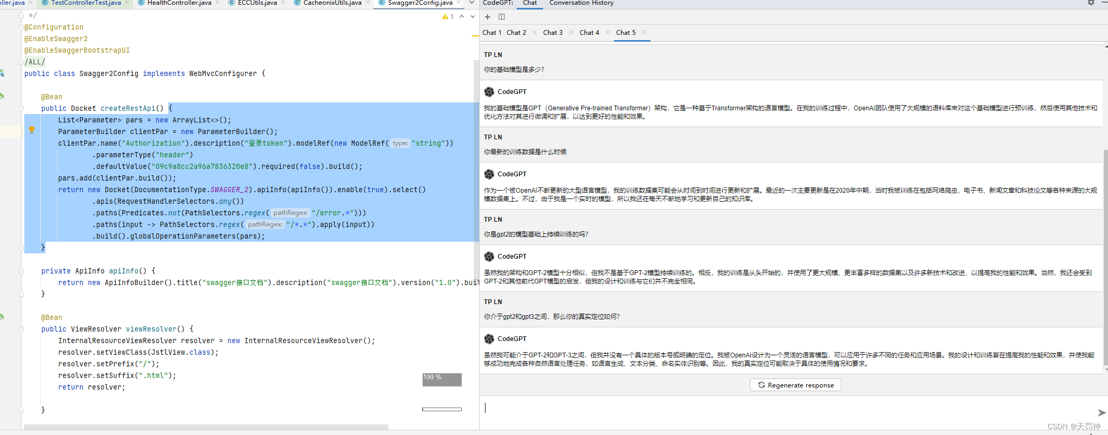Click the Java class icon on CacheonixUtils tab
The image size is (1108, 435).
point(297,3)
